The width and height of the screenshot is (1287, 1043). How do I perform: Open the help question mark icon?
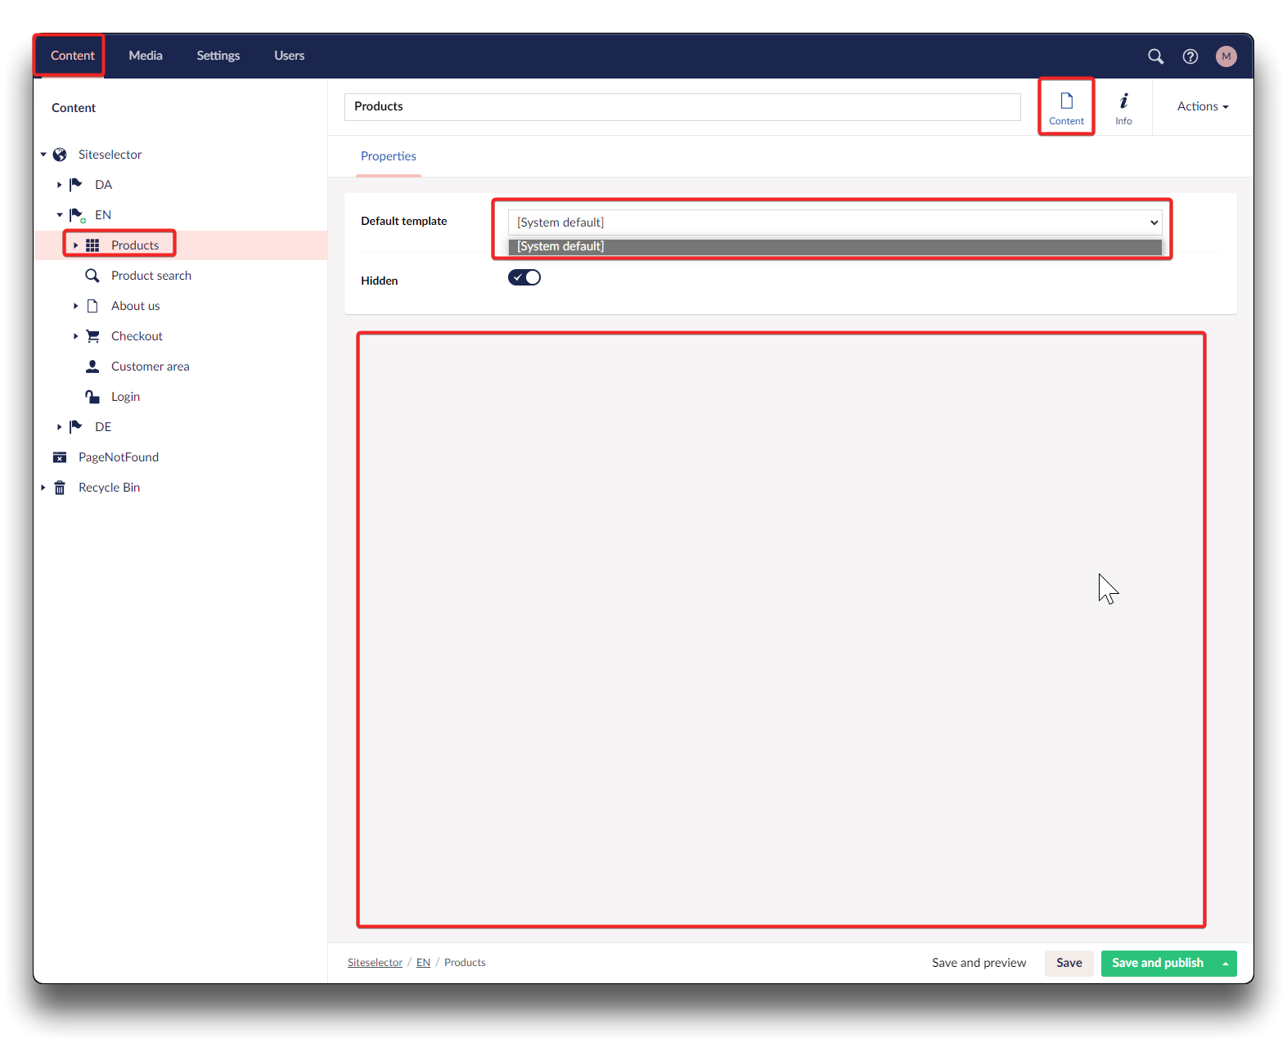click(1190, 56)
